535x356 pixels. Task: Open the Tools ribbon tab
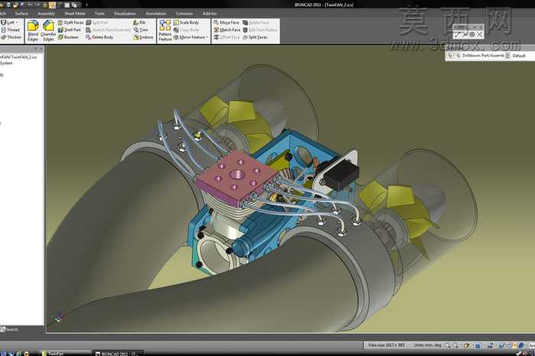[x=99, y=13]
